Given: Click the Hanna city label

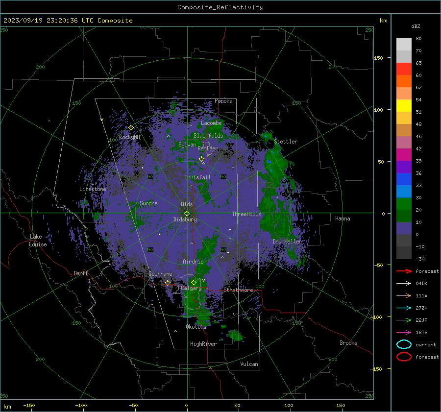Looking at the screenshot, I should [x=343, y=218].
